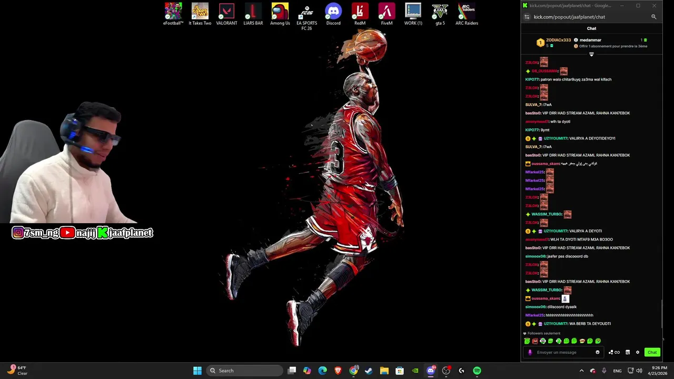Click the purple microphone icon in message box
This screenshot has height=379, width=674.
click(x=530, y=352)
